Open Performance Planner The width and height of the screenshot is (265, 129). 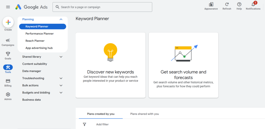coord(40,34)
